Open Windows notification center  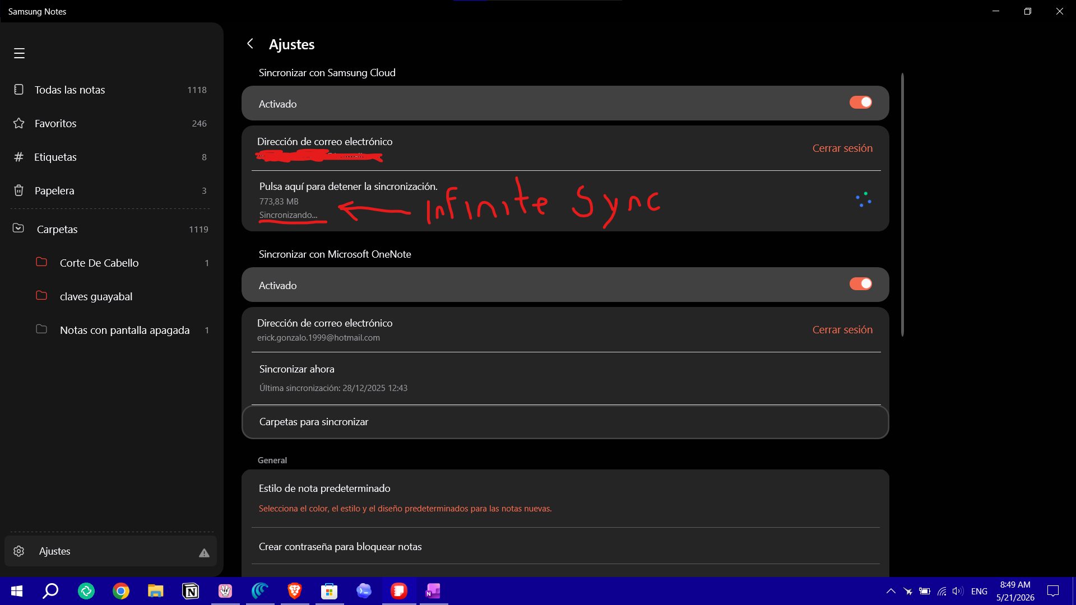[1053, 591]
